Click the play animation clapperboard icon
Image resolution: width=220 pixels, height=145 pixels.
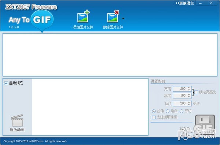pos(17,120)
